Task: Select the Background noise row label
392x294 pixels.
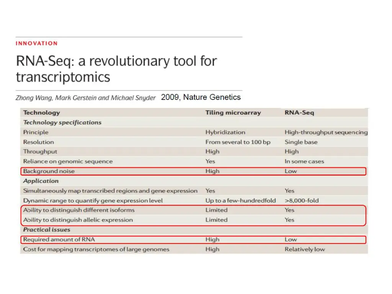Action: click(49, 171)
